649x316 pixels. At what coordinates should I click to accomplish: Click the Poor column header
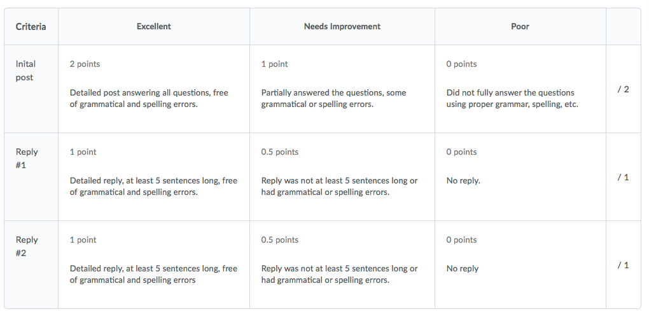[520, 26]
